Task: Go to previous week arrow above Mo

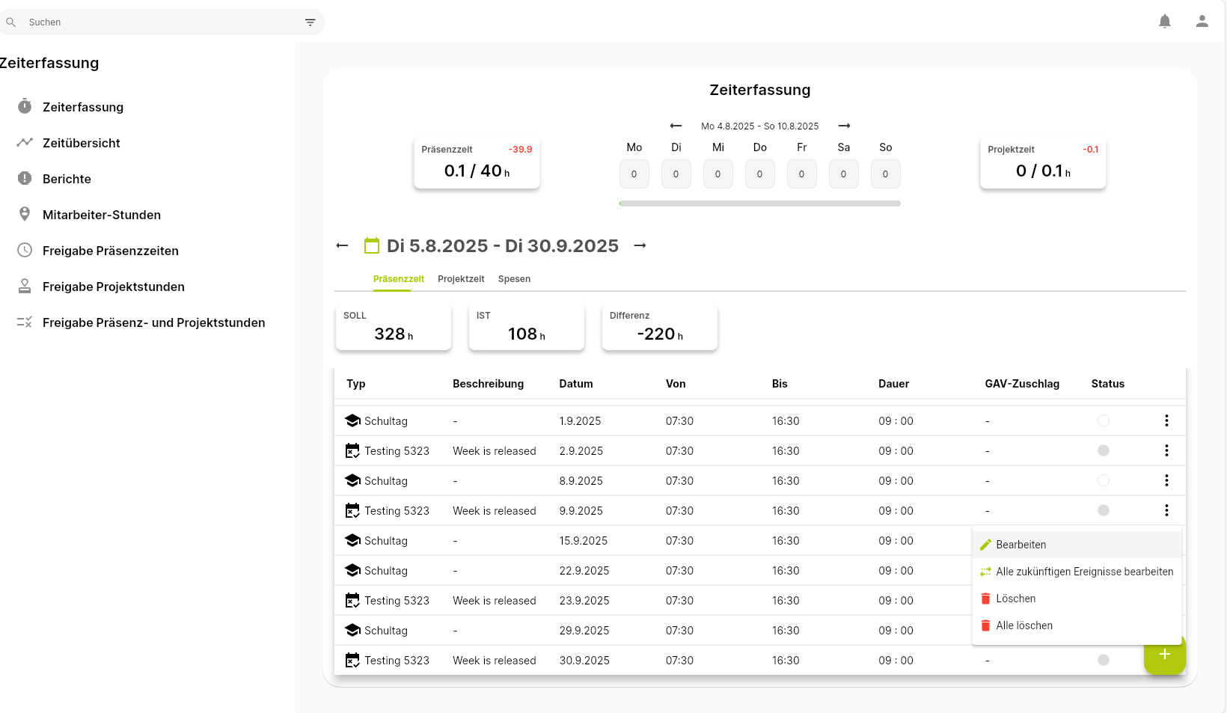Action: [676, 126]
